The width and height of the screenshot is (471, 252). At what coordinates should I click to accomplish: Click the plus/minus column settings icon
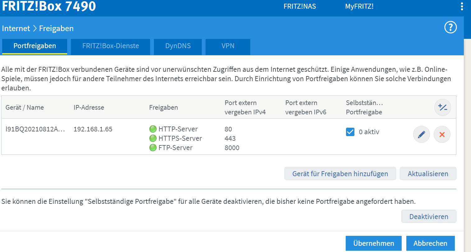pos(442,108)
